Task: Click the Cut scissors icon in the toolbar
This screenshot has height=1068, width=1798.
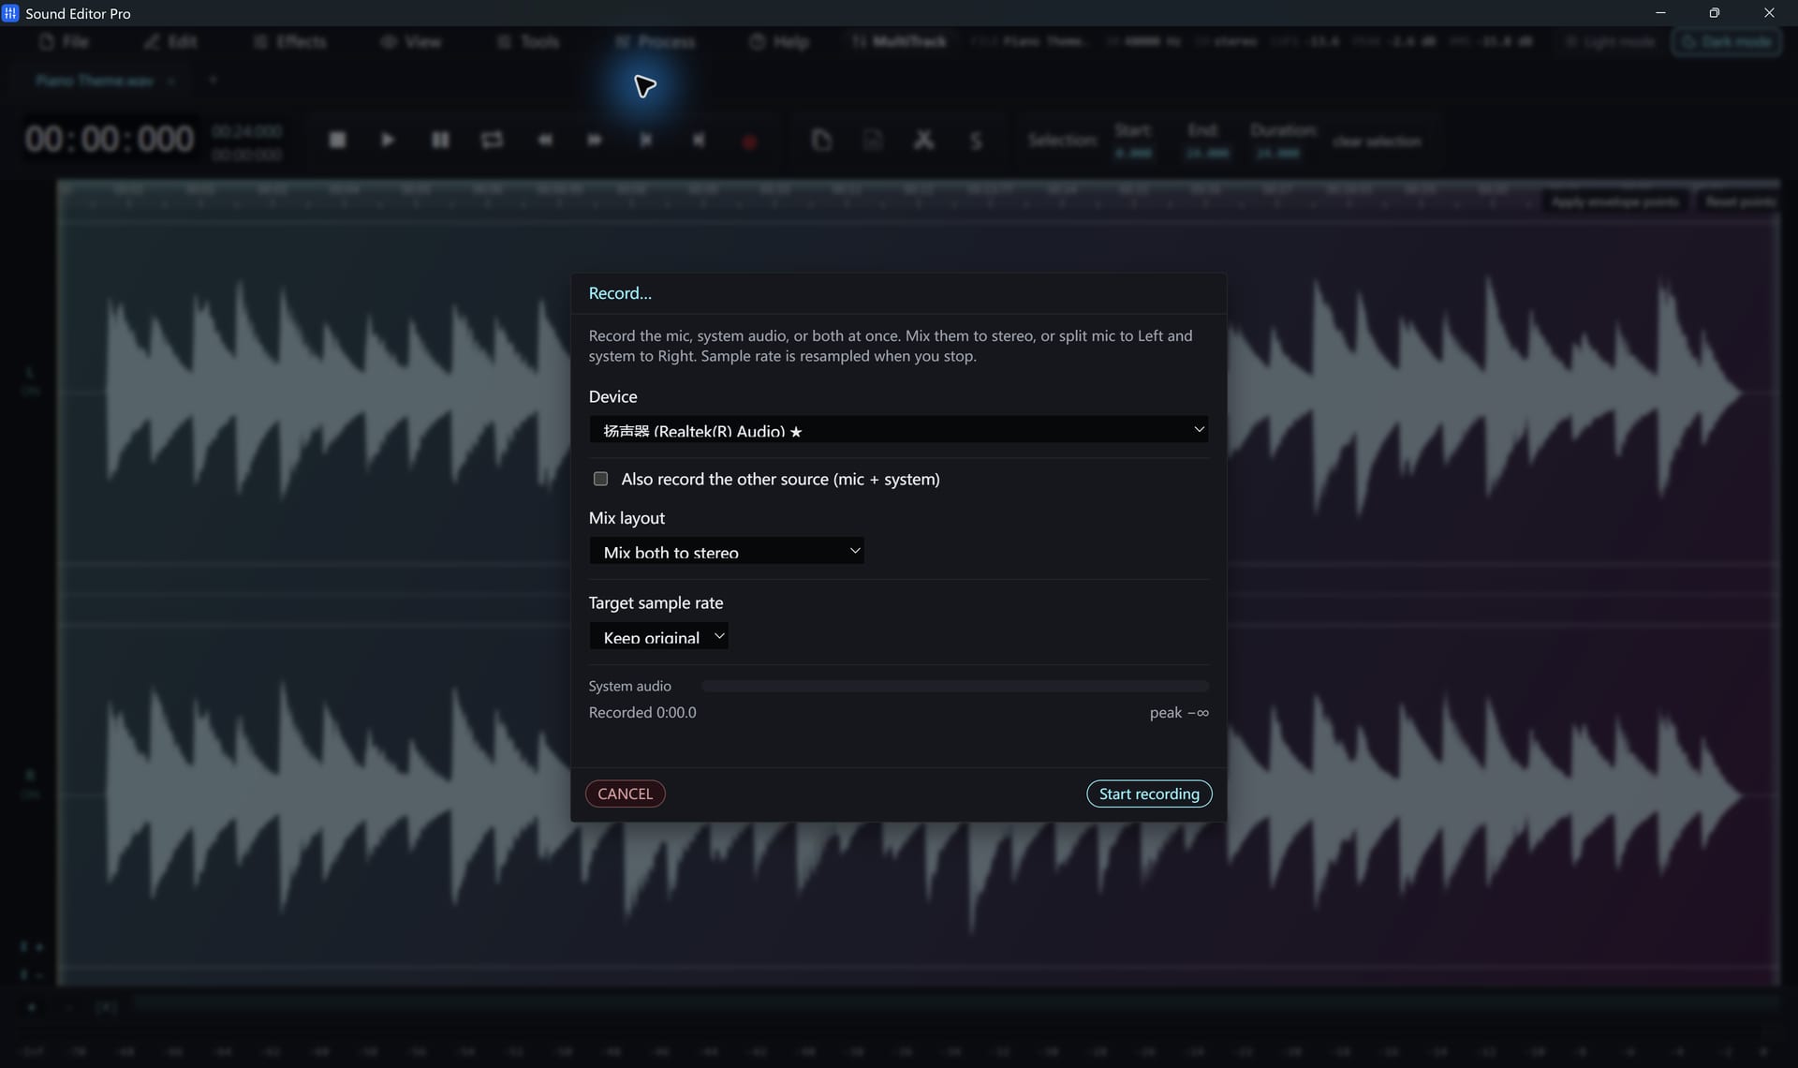Action: pyautogui.click(x=924, y=140)
